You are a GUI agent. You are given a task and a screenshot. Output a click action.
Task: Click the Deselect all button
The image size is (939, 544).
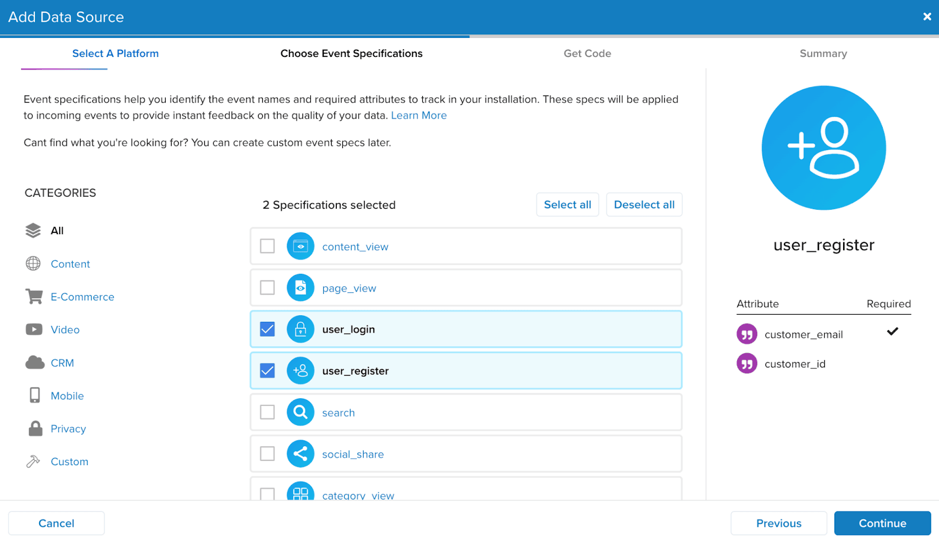(x=644, y=204)
